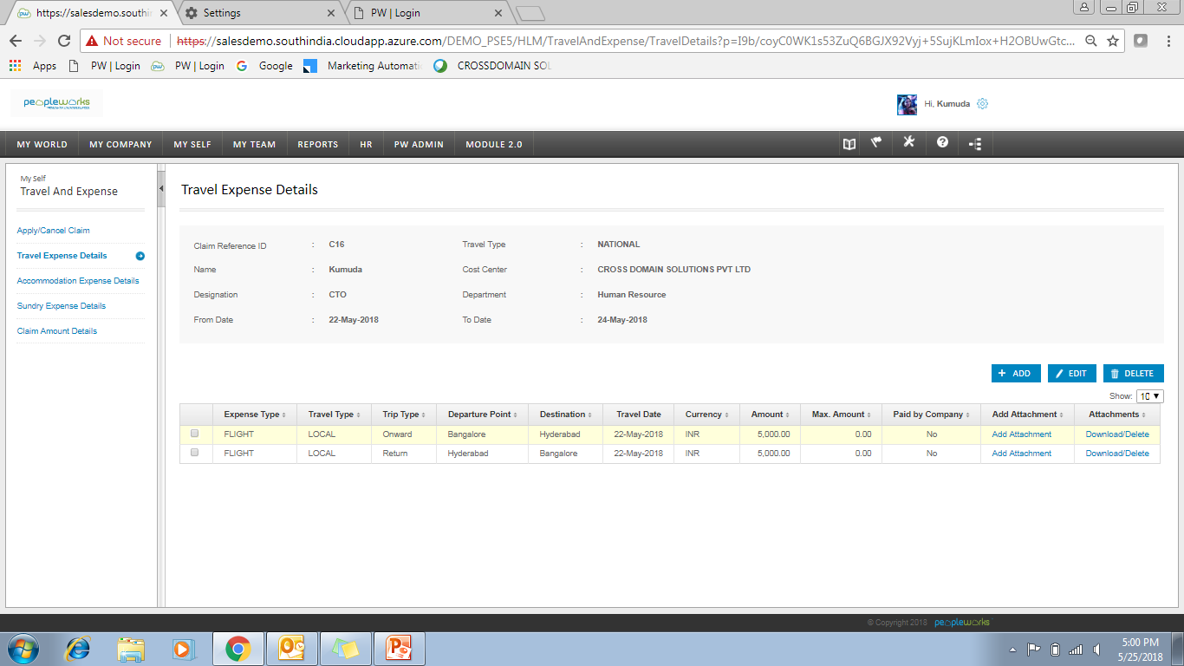
Task: Switch to the Settings browser tab
Action: (x=259, y=13)
